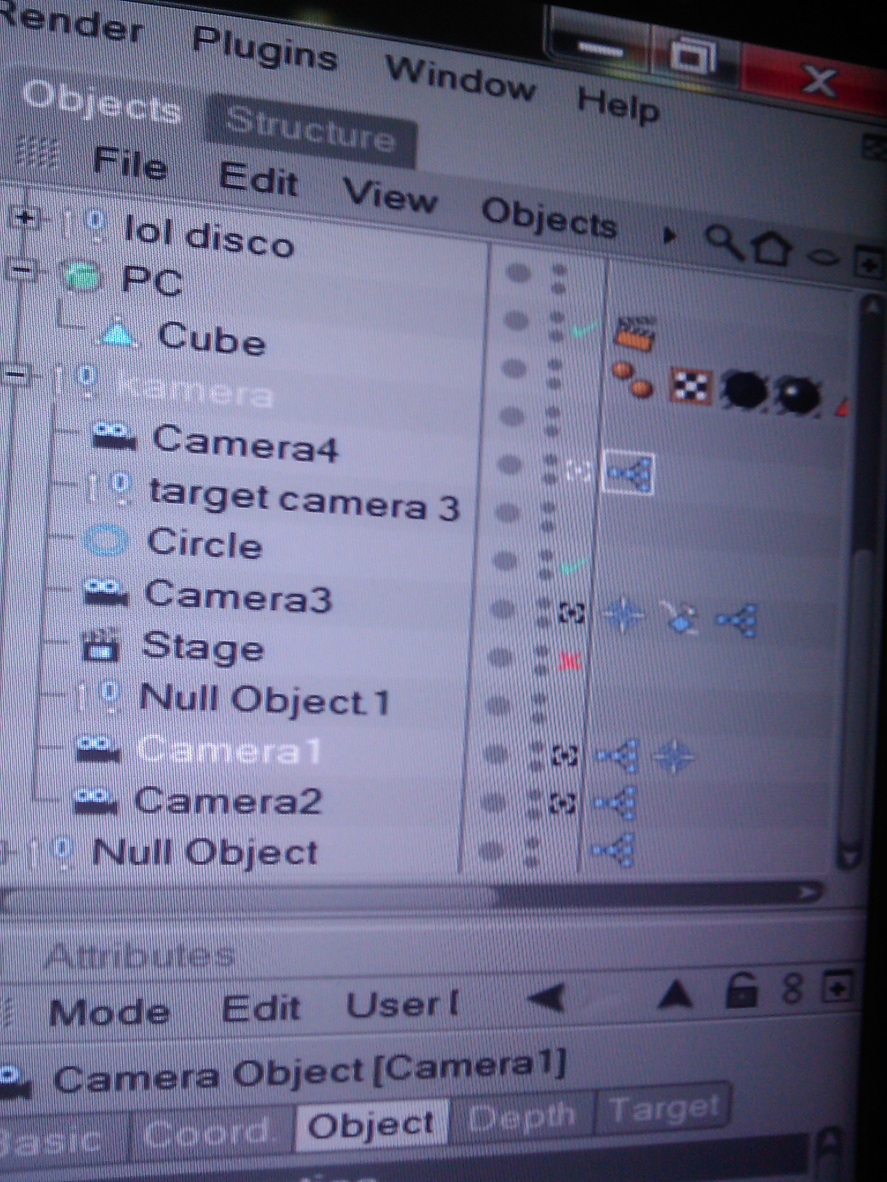The image size is (887, 1182).
Task: Toggle the red X on the Stage row
Action: pos(571,661)
